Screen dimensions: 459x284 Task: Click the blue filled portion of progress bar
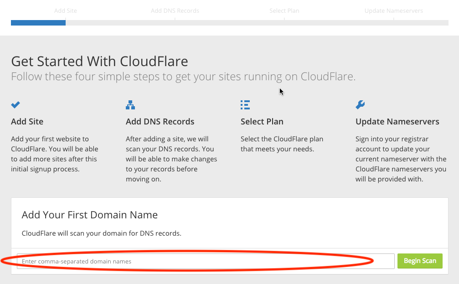[38, 23]
